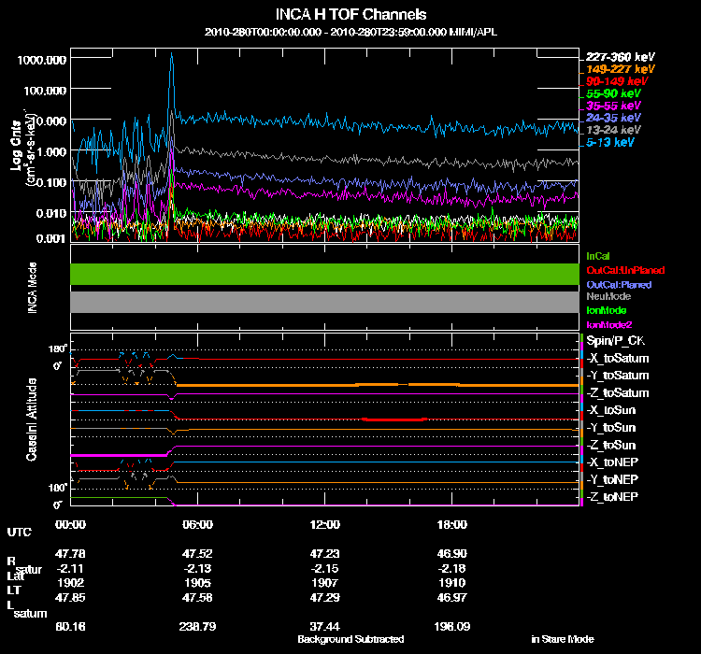Click the 18:00 UTC time axis label
The width and height of the screenshot is (701, 654).
click(451, 524)
